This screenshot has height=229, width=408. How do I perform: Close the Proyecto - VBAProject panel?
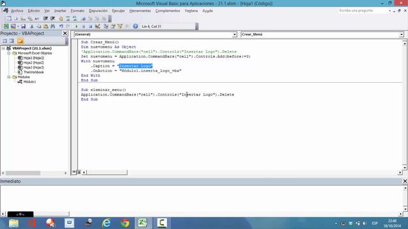[65, 33]
